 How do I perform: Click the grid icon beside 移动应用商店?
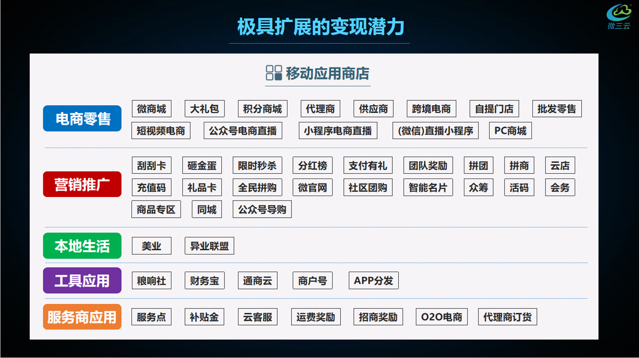click(274, 73)
